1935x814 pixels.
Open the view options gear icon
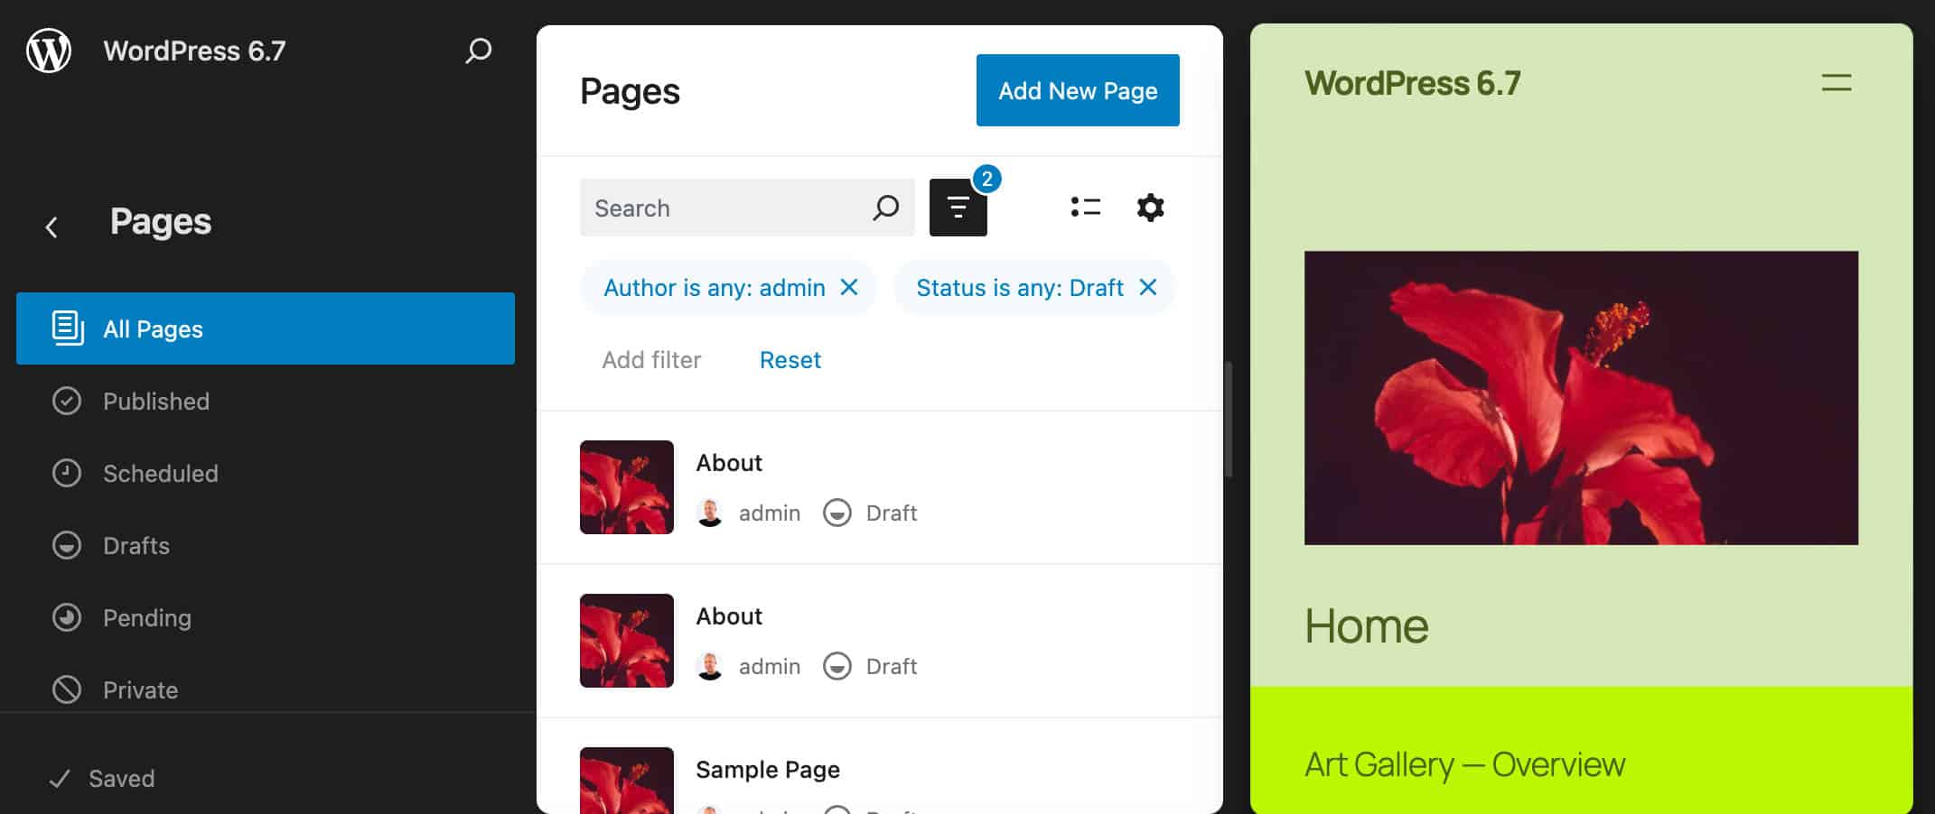1150,207
